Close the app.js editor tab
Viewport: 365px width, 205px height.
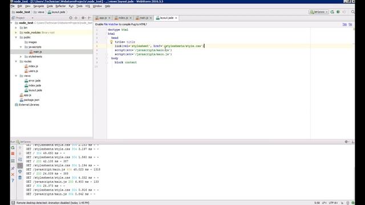[x=109, y=18]
